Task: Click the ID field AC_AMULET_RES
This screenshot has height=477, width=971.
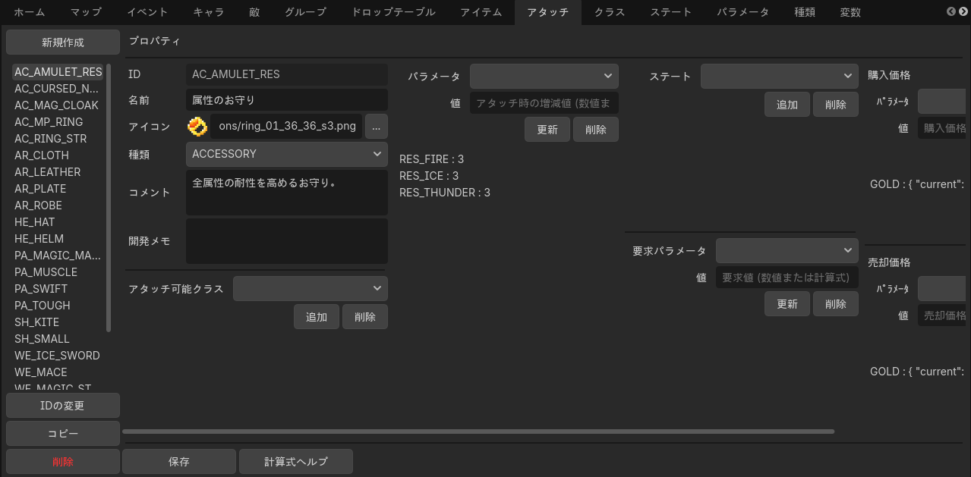Action: pyautogui.click(x=287, y=74)
